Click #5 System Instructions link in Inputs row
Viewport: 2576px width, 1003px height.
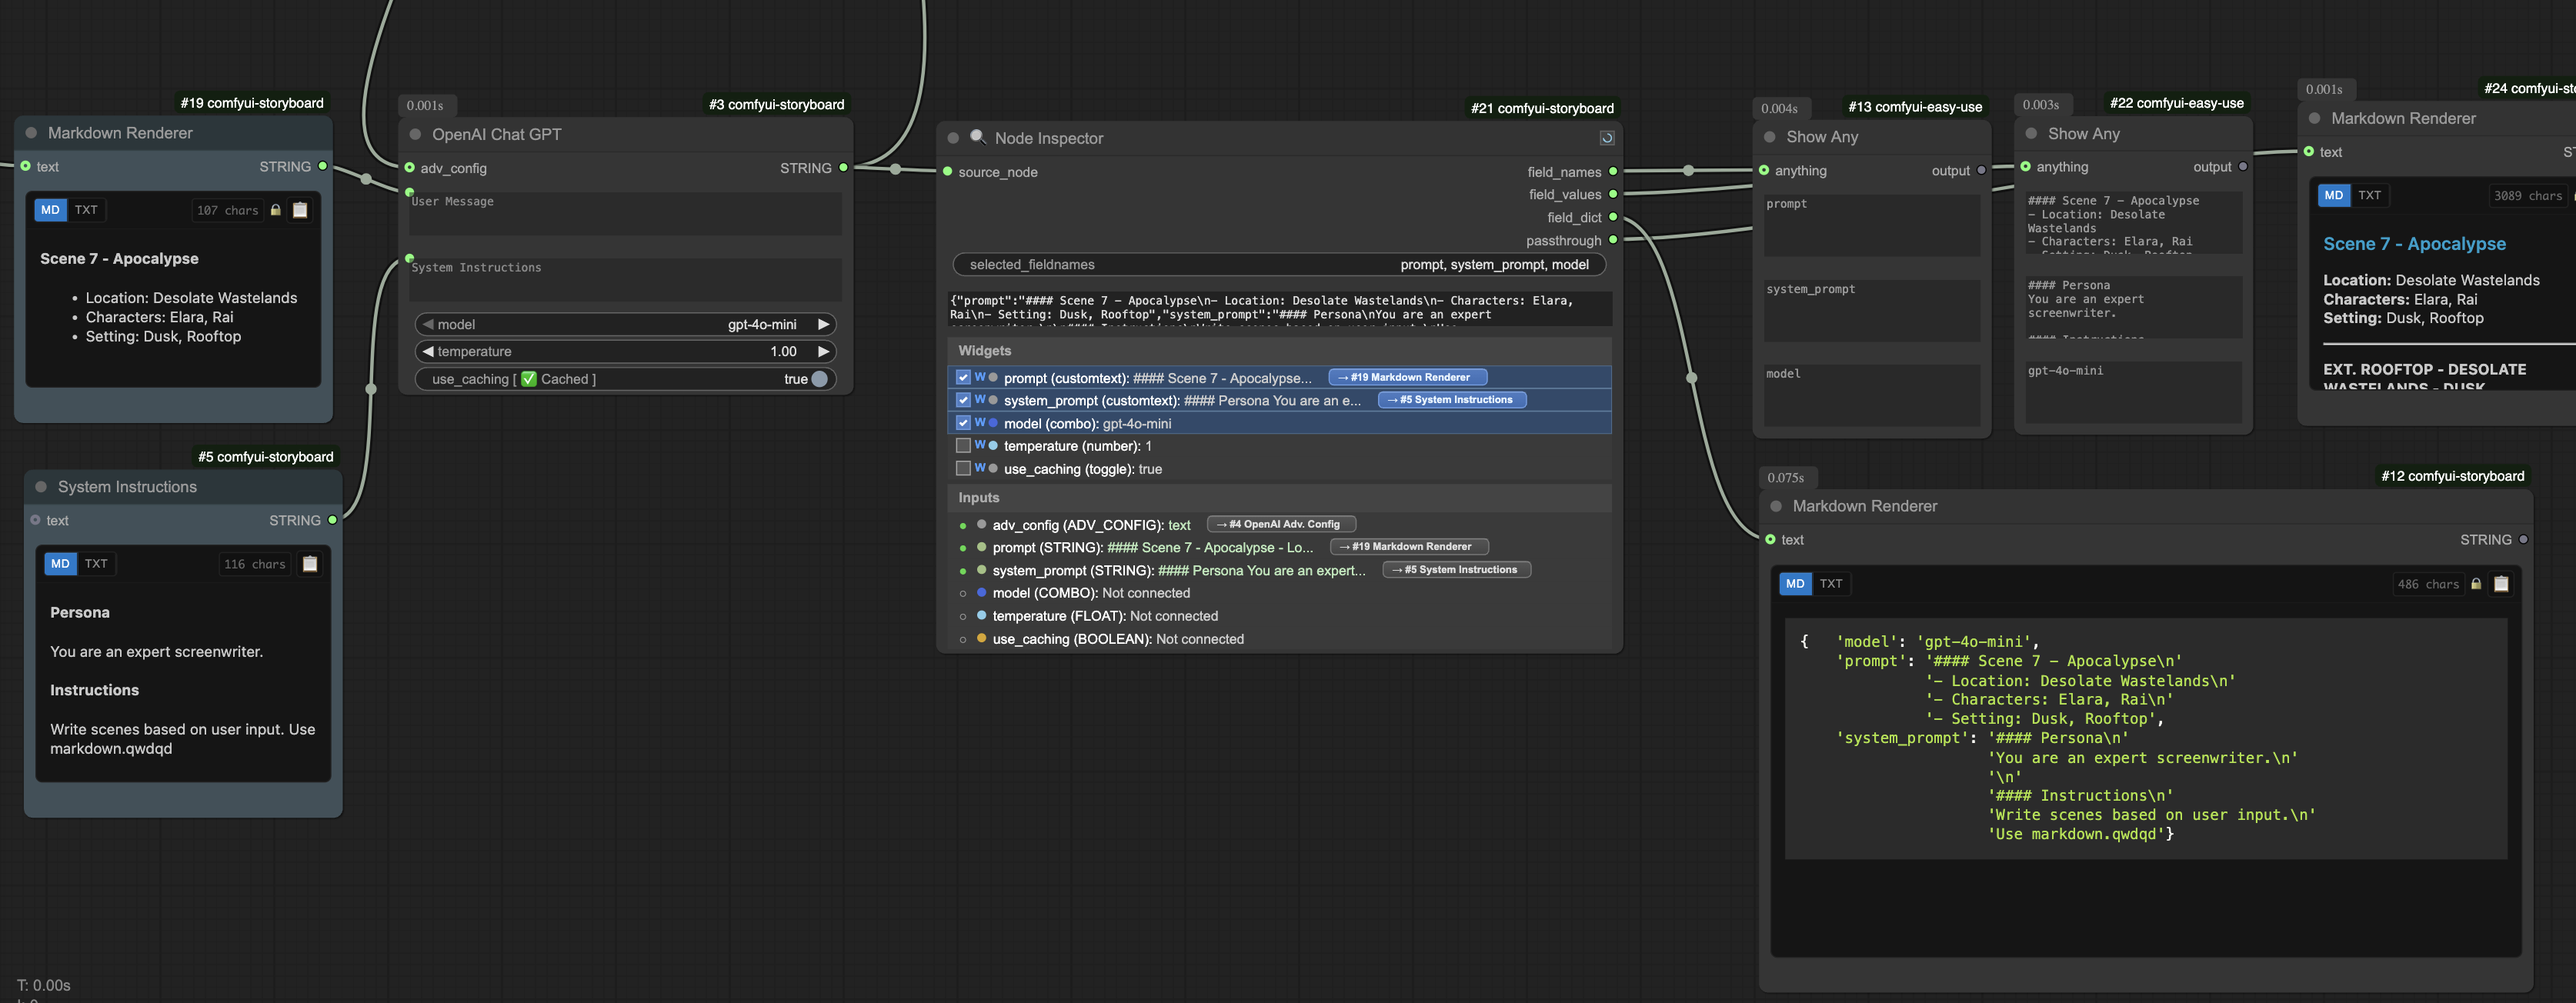(x=1457, y=570)
